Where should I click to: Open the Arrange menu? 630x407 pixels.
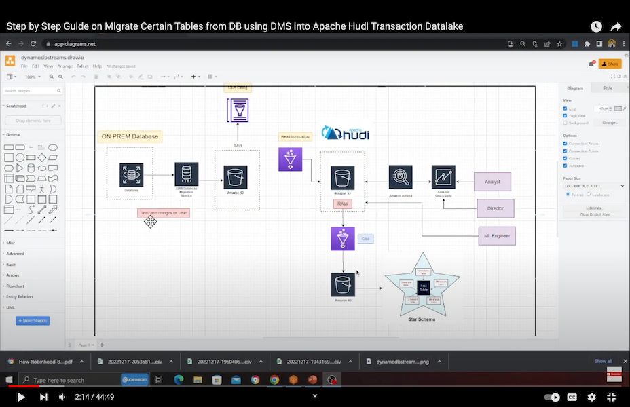(x=65, y=66)
